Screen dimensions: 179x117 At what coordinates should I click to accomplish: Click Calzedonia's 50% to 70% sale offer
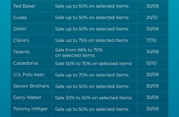tap(93, 63)
